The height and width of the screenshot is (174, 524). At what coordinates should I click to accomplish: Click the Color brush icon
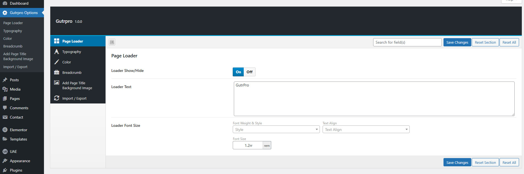[57, 62]
